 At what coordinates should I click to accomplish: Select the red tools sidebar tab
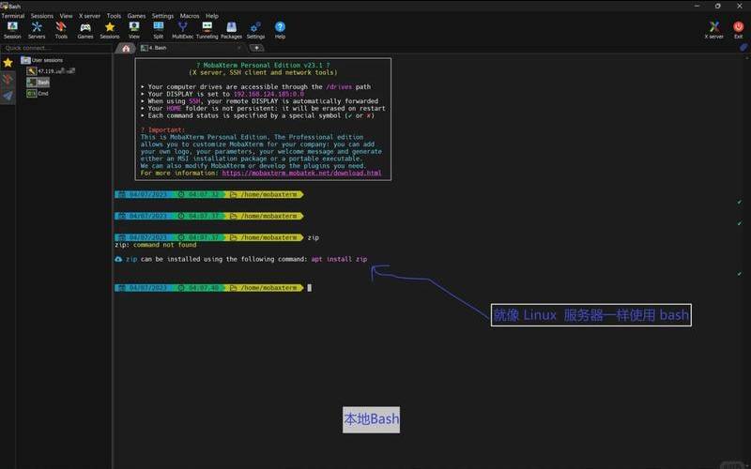[8, 79]
